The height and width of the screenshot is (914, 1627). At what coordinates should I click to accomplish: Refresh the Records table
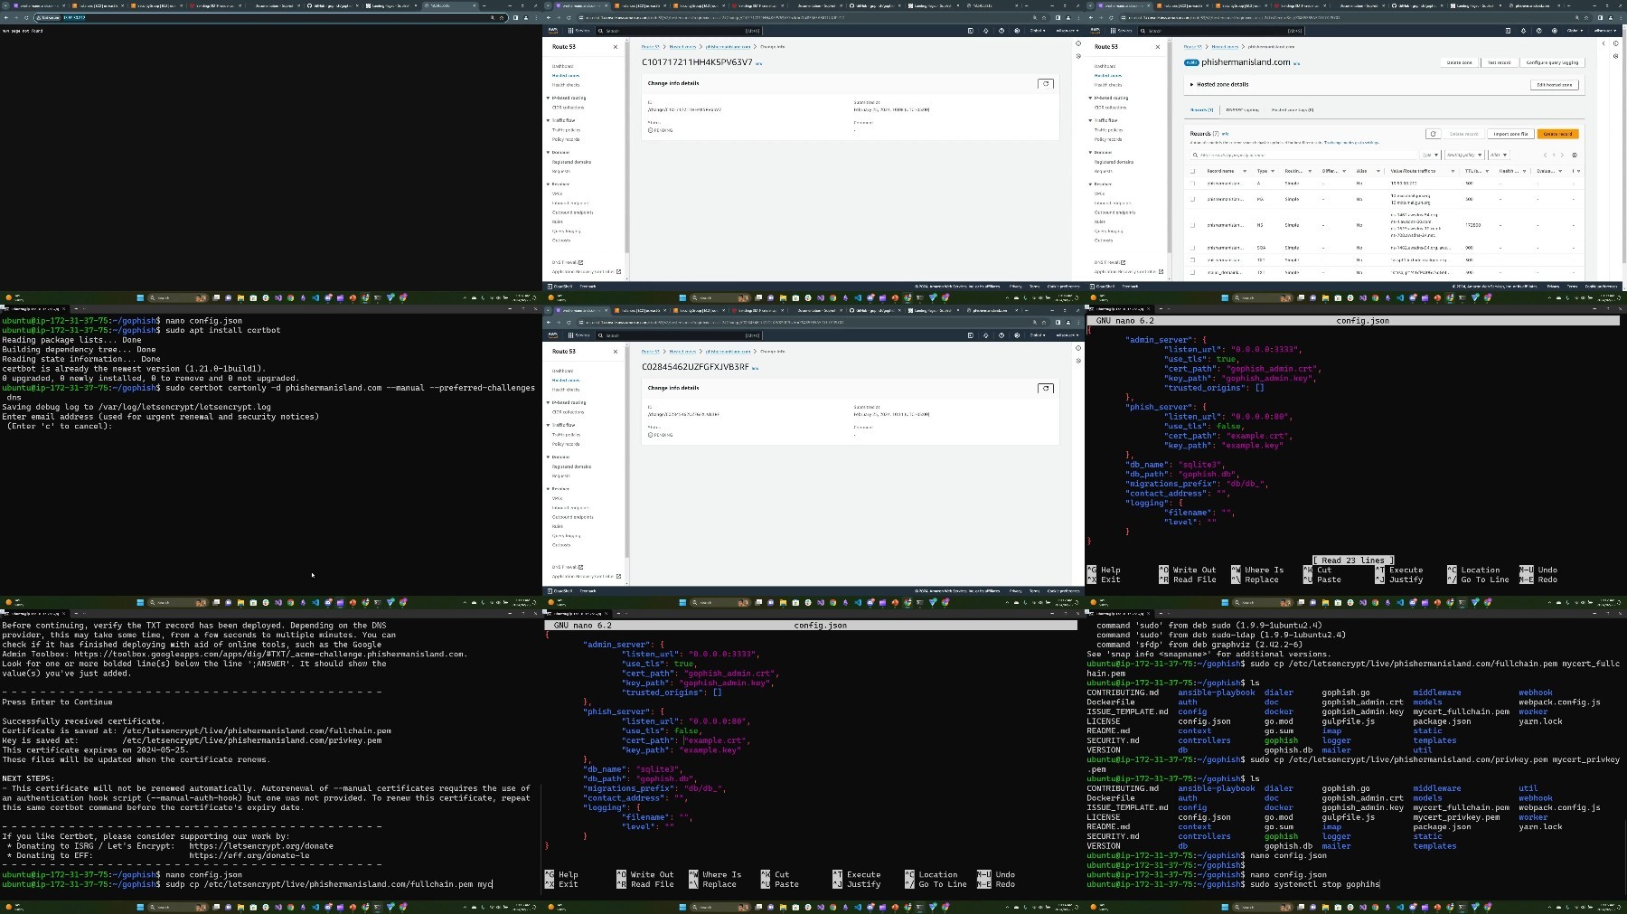(x=1433, y=134)
